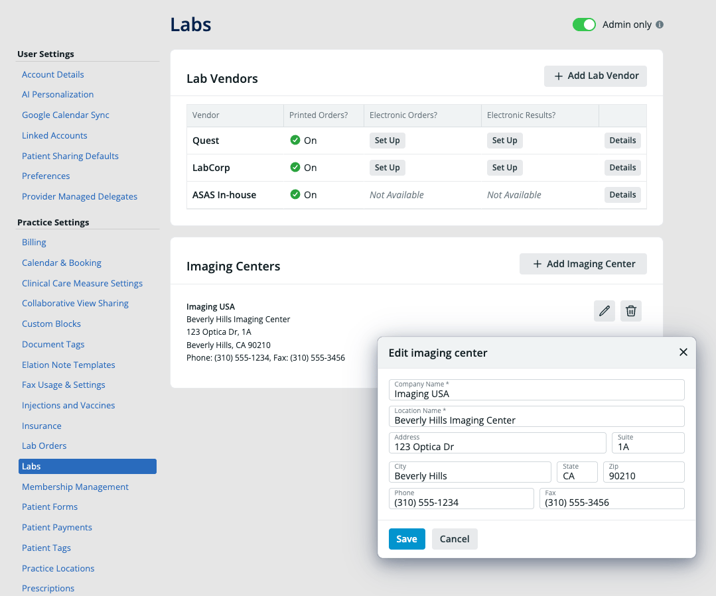This screenshot has height=596, width=716.
Task: Click Add Lab Vendor button
Action: pos(595,76)
